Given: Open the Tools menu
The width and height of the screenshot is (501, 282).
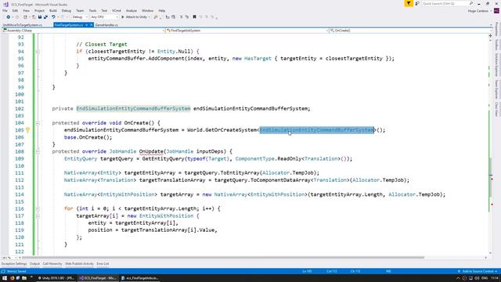Looking at the screenshot, I should click(x=92, y=10).
